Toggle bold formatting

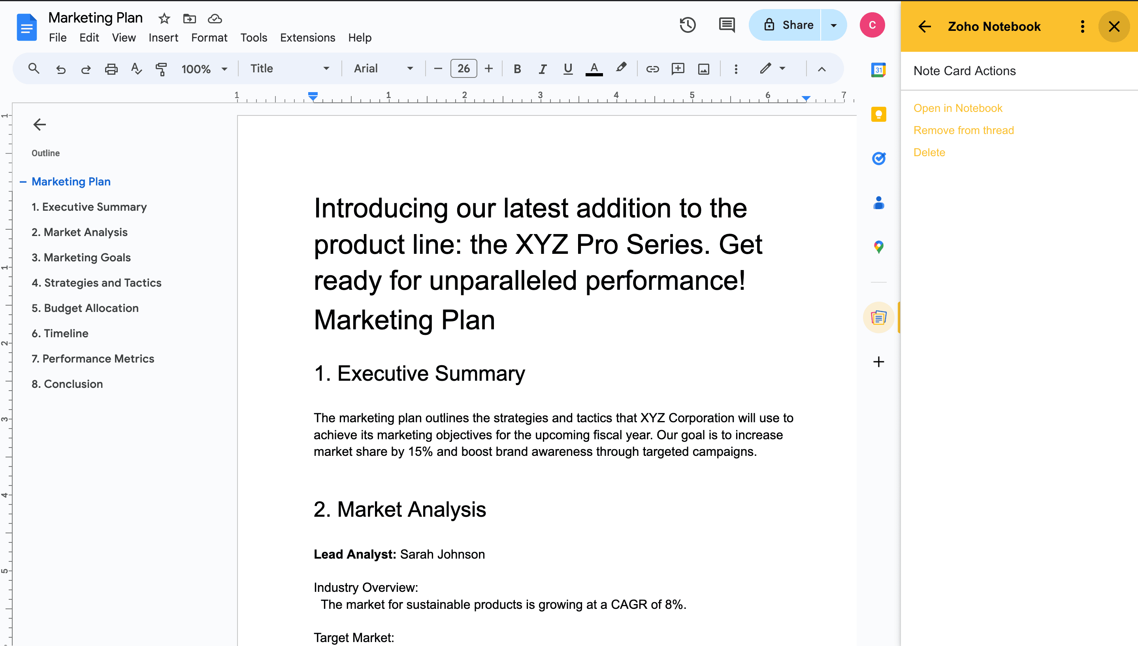pyautogui.click(x=517, y=69)
